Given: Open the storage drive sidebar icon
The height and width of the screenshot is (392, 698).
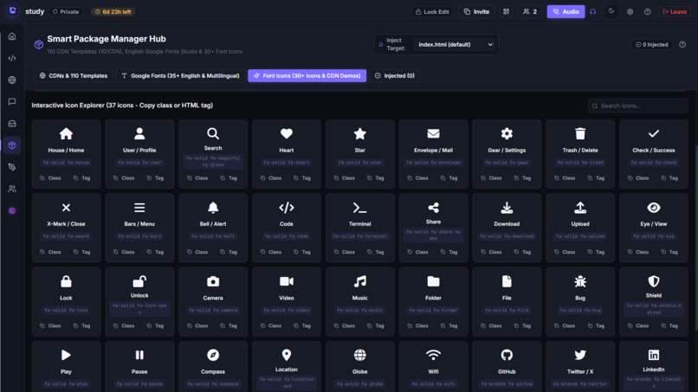Looking at the screenshot, I should 12,124.
